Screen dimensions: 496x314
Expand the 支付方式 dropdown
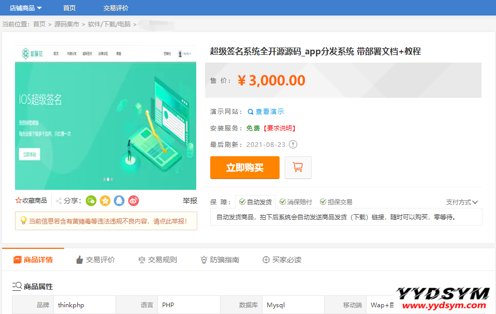(462, 202)
